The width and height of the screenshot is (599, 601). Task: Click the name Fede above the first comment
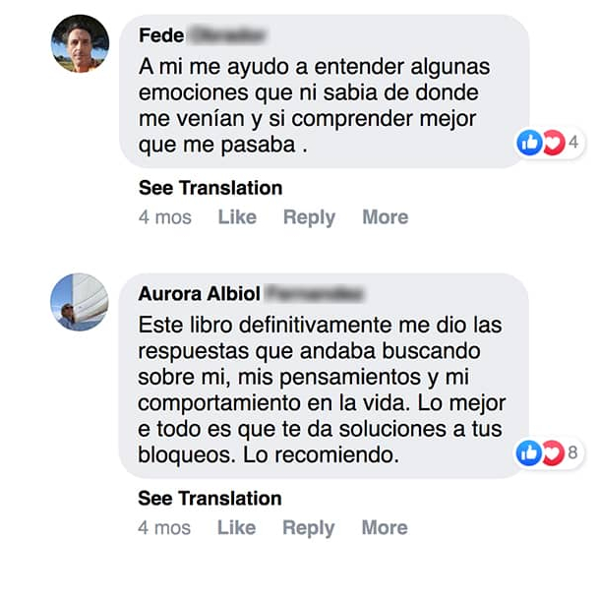pyautogui.click(x=161, y=35)
